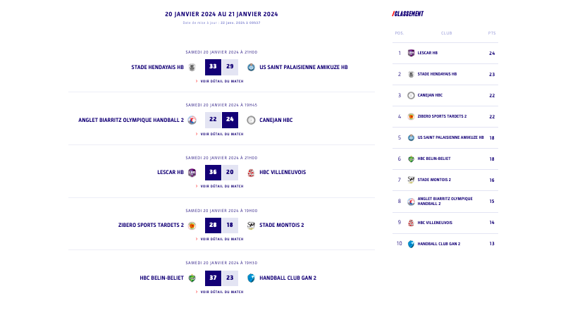This screenshot has height=315, width=568.
Task: Click HBC Villeneuvois logo in match row
Action: [252, 172]
